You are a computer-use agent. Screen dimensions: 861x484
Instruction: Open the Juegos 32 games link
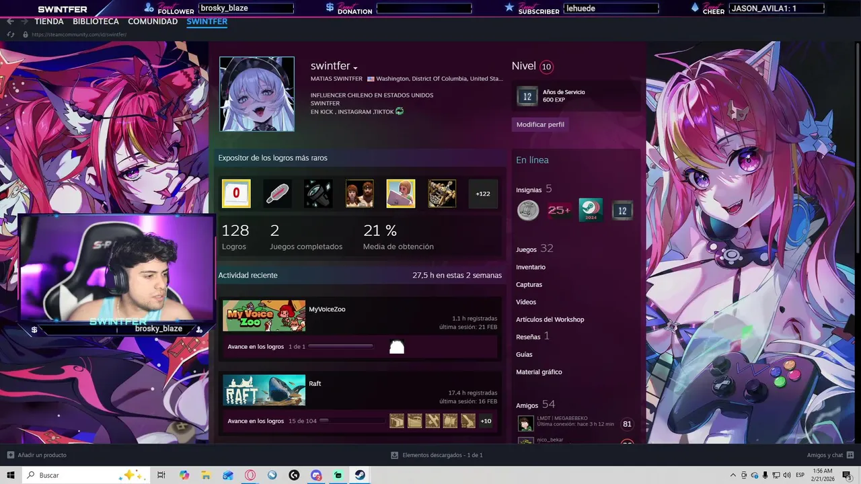[x=535, y=249]
